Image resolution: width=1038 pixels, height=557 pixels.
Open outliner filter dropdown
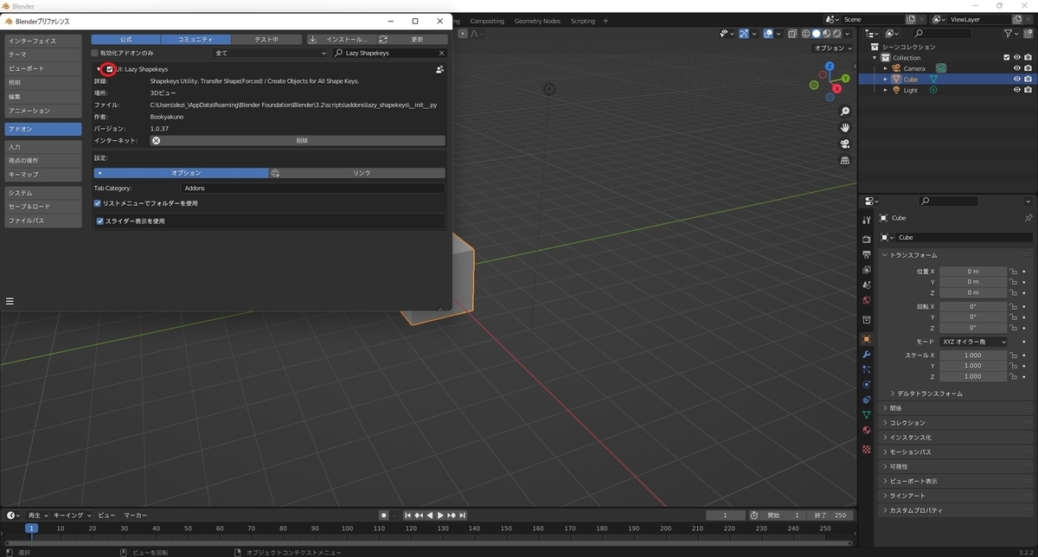(x=1012, y=33)
